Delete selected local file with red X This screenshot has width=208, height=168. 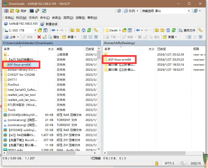tap(39, 37)
